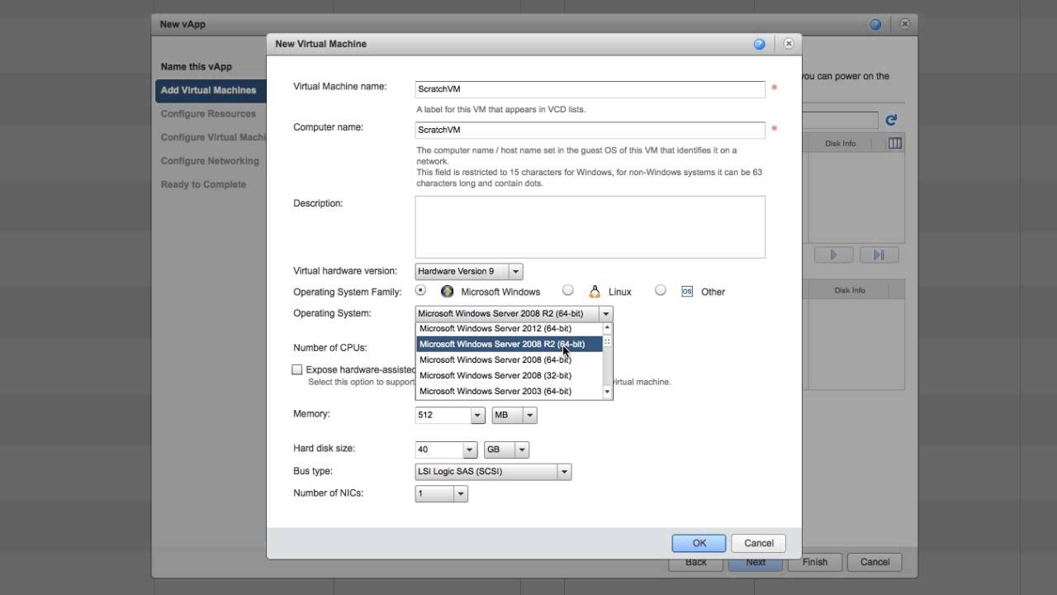1057x595 pixels.
Task: Click the Other OS icon
Action: (x=687, y=291)
